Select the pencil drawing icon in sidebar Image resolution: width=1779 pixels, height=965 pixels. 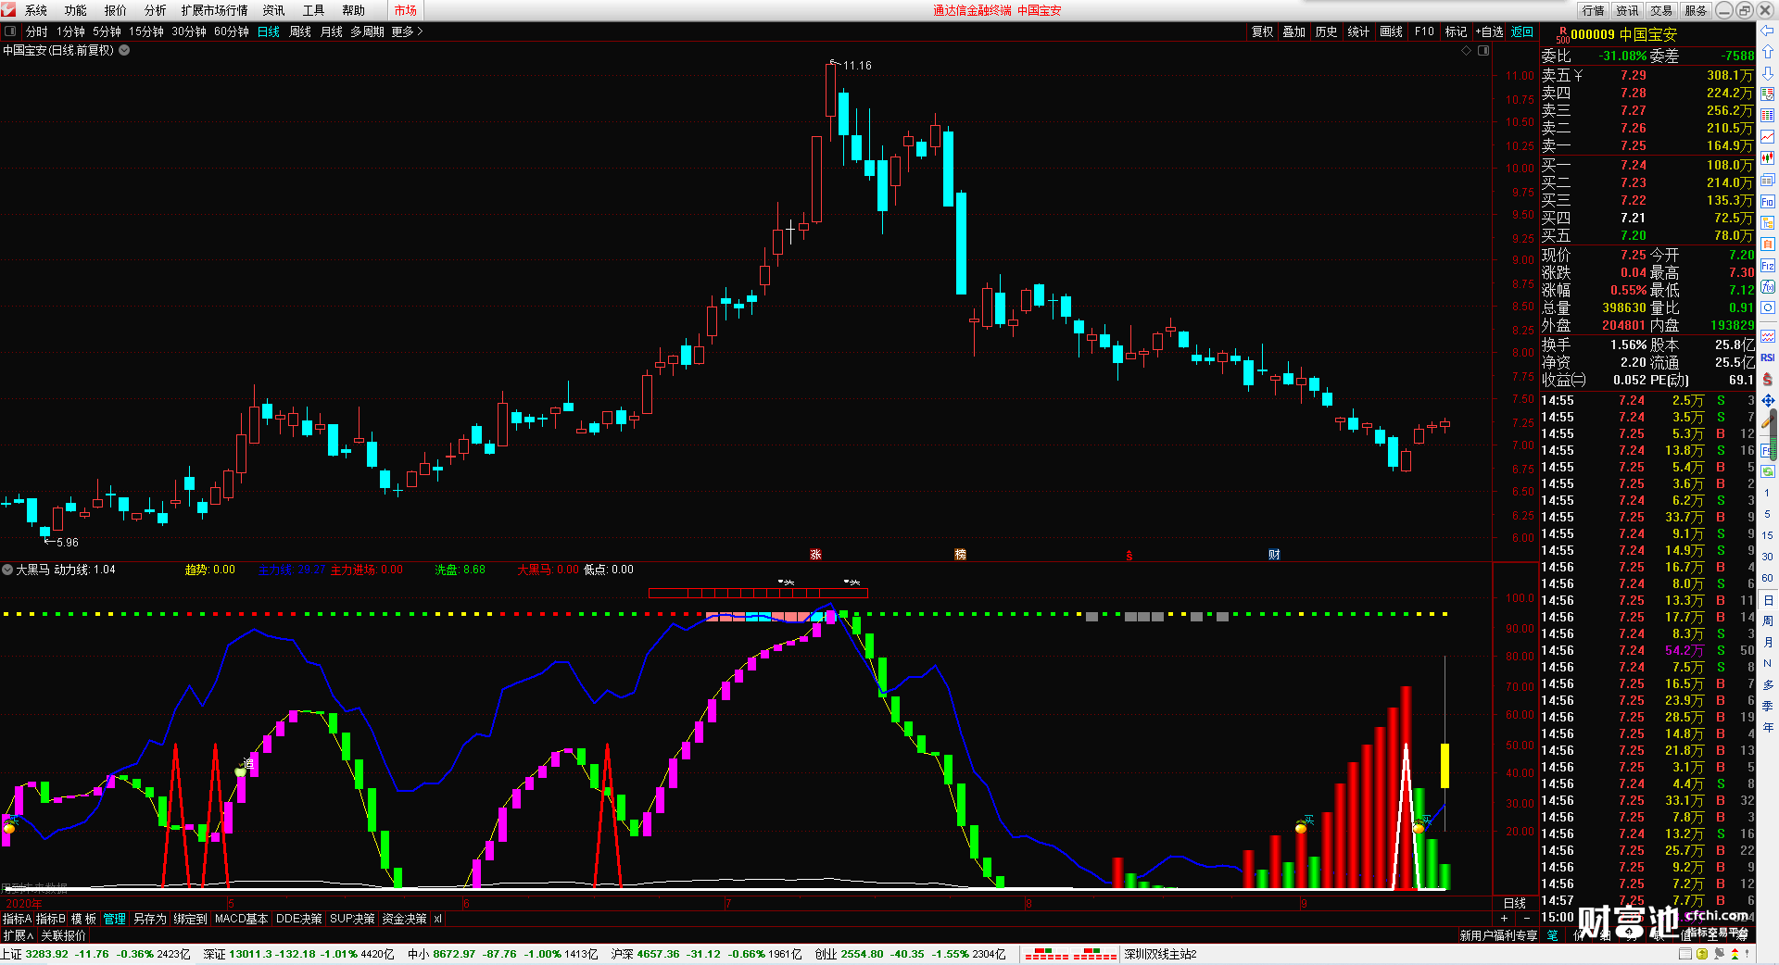[x=1768, y=421]
